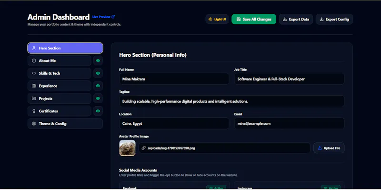381x190 pixels.
Task: Click the award ribbon icon on Certificates
Action: 34,111
